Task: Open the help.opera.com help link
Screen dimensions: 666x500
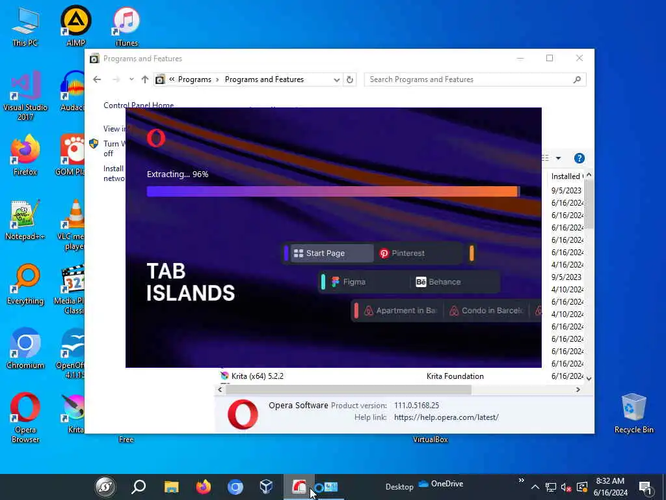Action: point(446,417)
